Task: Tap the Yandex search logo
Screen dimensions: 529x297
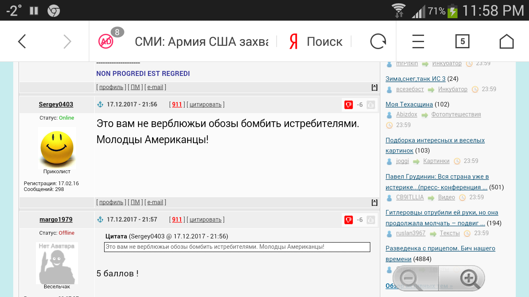Action: click(293, 41)
